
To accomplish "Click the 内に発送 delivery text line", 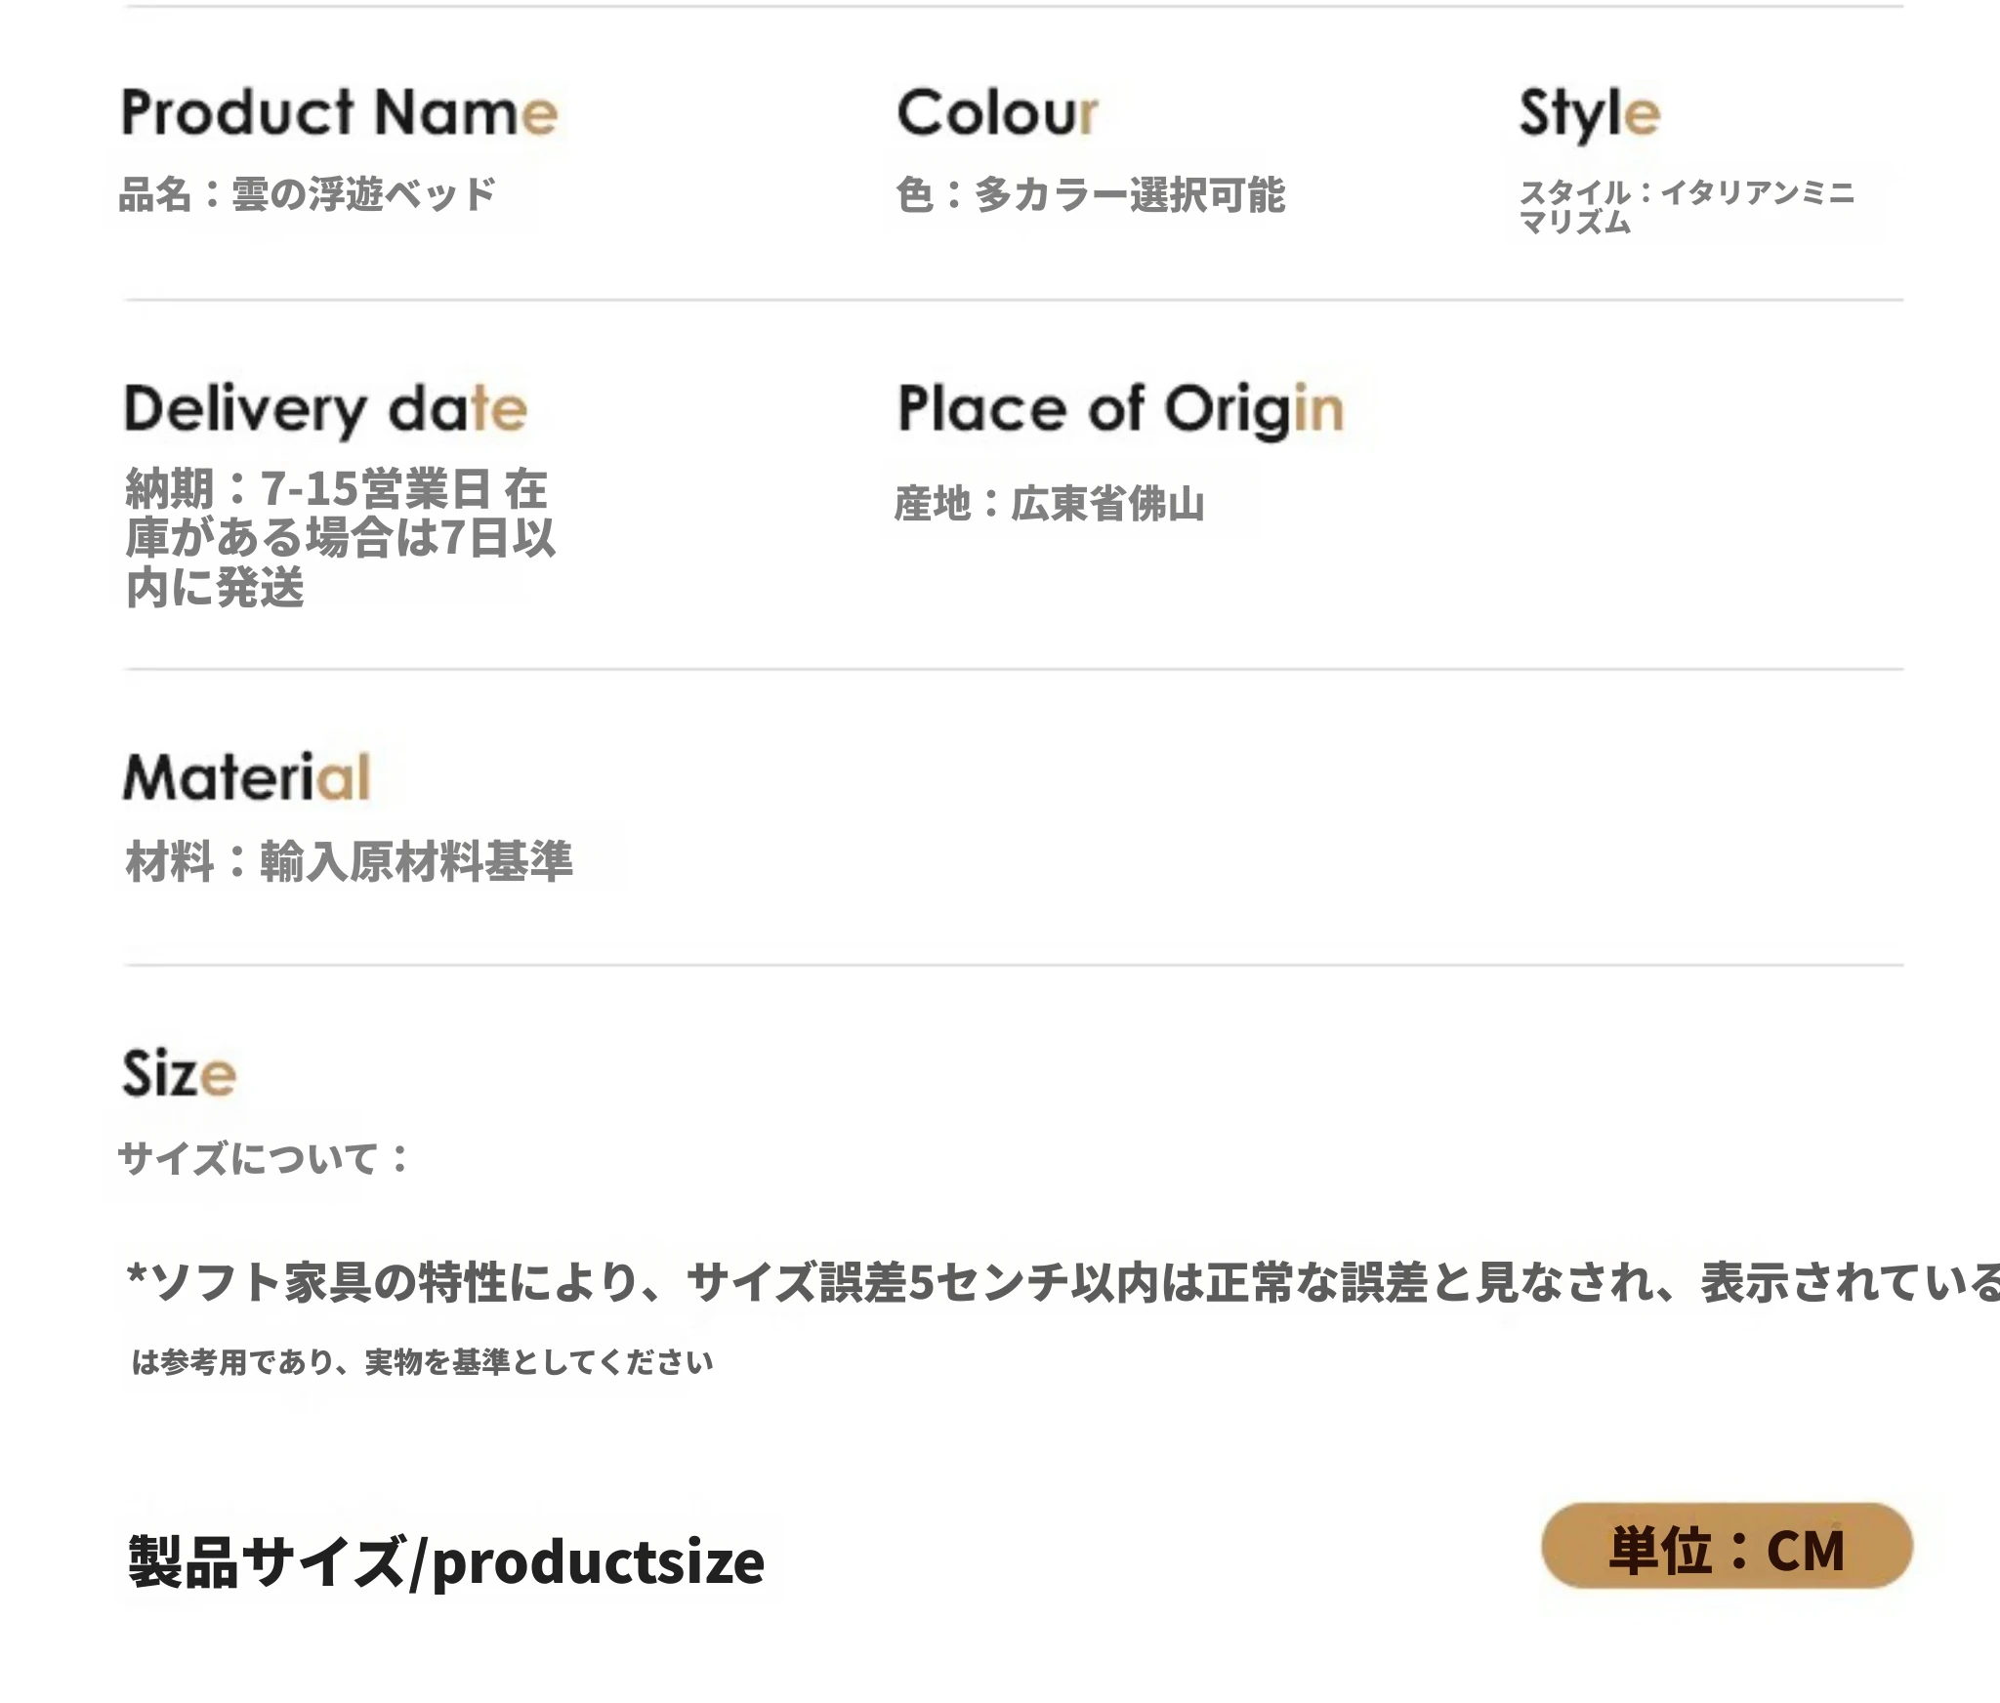I will [215, 588].
